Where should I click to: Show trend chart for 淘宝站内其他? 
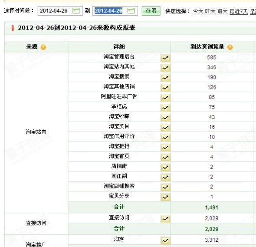[165, 68]
